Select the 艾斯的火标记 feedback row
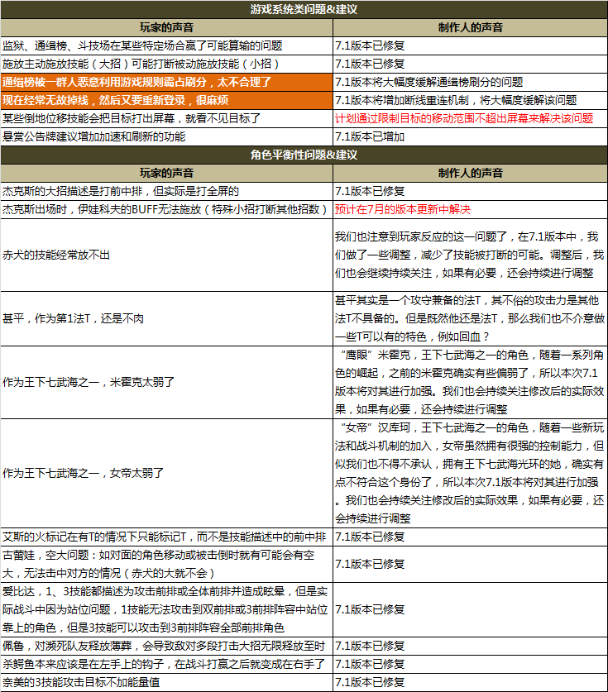 point(164,537)
